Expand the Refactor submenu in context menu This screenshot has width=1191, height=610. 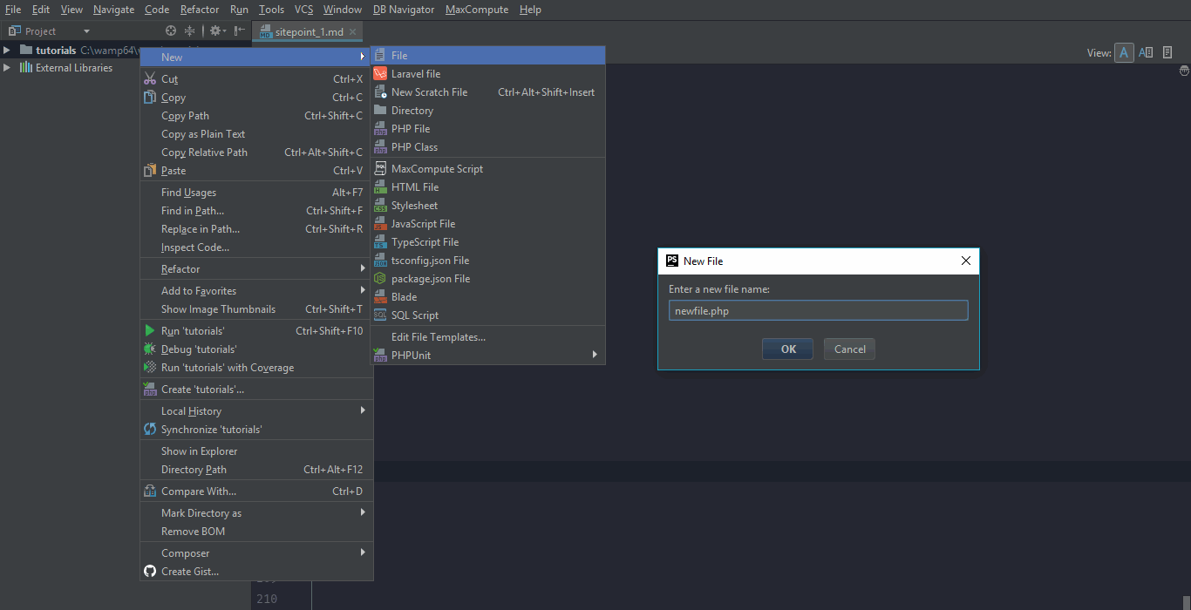click(256, 269)
